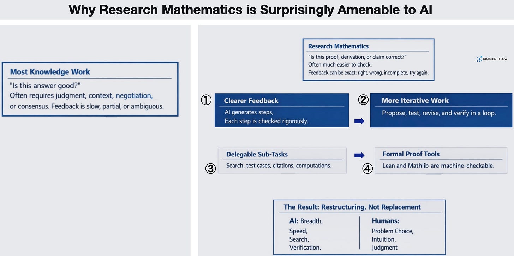
Task: Click the circled number 2 icon
Action: 363,100
